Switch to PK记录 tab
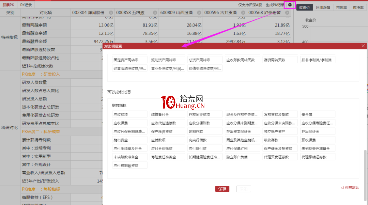Screen dimensions: 368x205 coord(26,5)
